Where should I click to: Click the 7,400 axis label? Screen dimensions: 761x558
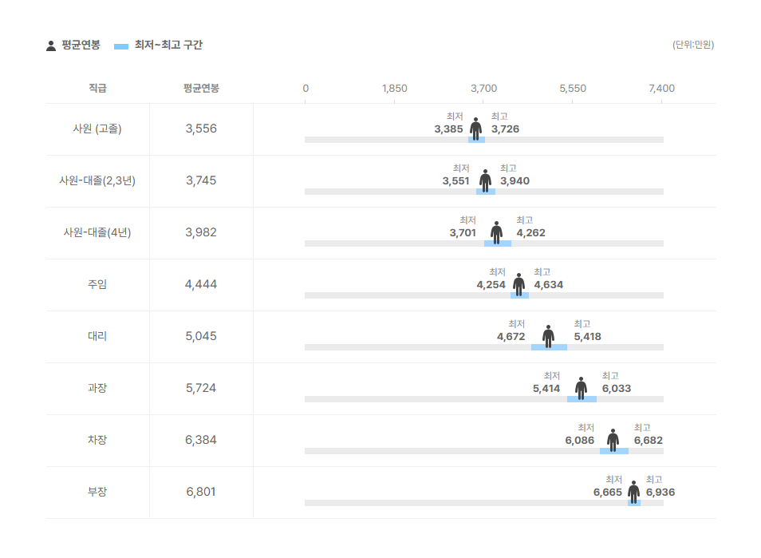point(661,89)
